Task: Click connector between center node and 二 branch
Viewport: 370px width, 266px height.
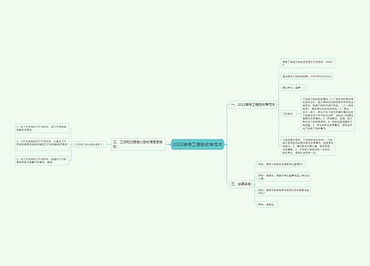Action: tap(168, 144)
